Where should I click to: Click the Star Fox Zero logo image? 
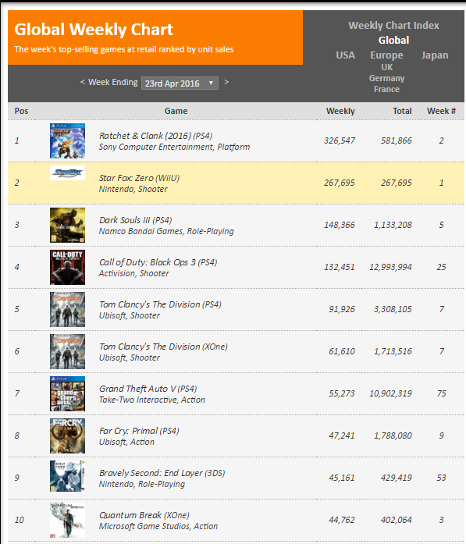coord(67,172)
